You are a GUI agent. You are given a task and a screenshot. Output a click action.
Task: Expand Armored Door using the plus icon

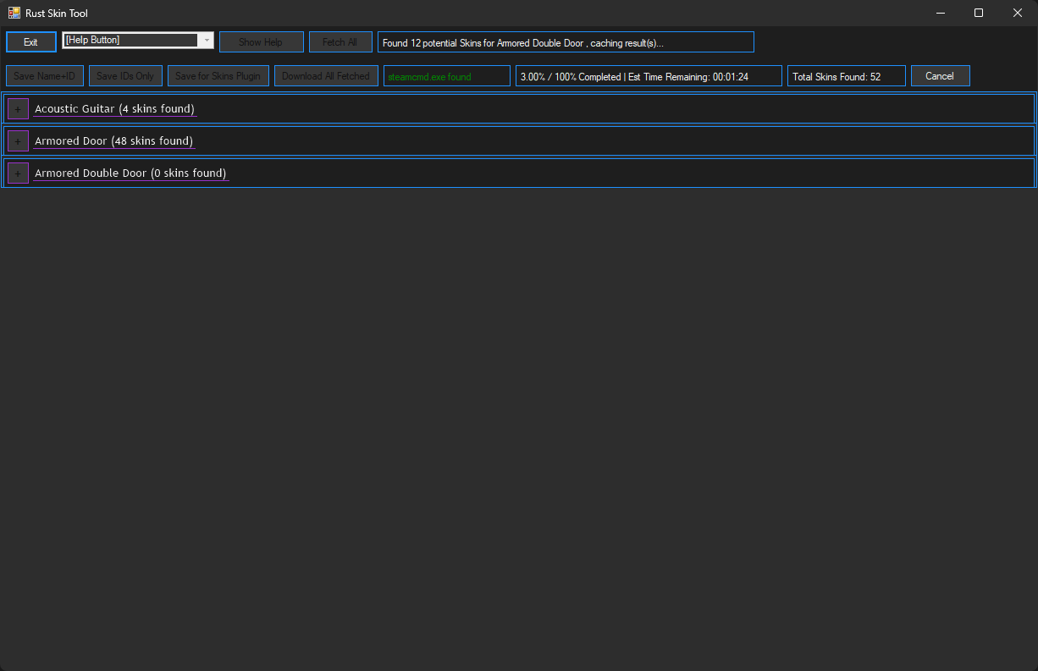pyautogui.click(x=18, y=141)
